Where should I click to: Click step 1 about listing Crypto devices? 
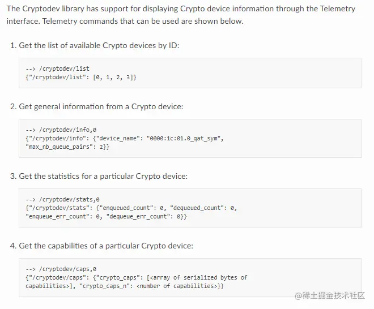click(x=95, y=45)
